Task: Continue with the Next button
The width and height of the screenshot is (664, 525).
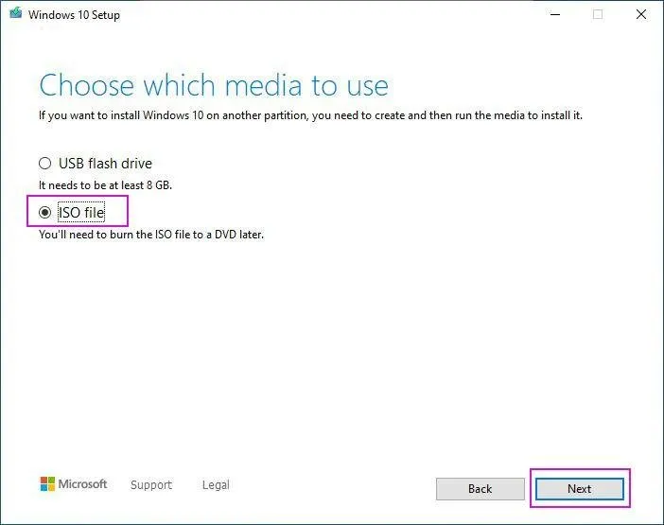Action: 579,489
